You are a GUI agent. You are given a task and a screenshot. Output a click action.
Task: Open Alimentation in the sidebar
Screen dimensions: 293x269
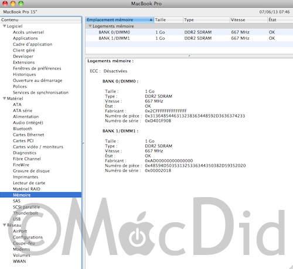tap(26, 116)
